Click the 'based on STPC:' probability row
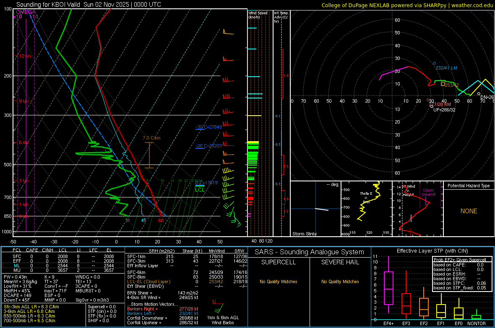The width and height of the screenshot is (495, 328). coord(460,283)
